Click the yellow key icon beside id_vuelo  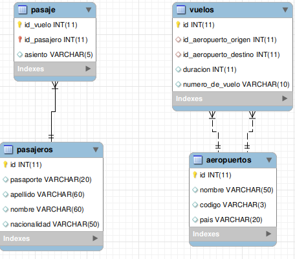pyautogui.click(x=19, y=25)
